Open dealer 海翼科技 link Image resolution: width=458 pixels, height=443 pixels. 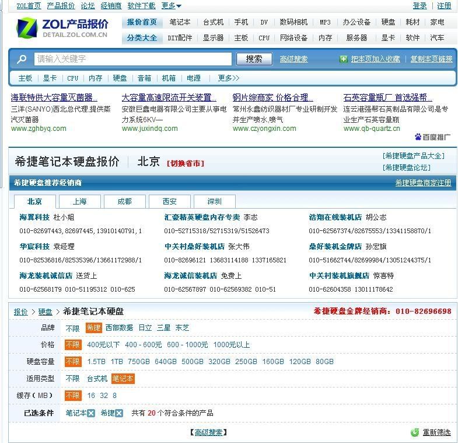34,217
